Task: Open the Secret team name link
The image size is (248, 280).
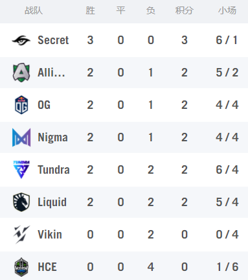Action: click(x=53, y=40)
